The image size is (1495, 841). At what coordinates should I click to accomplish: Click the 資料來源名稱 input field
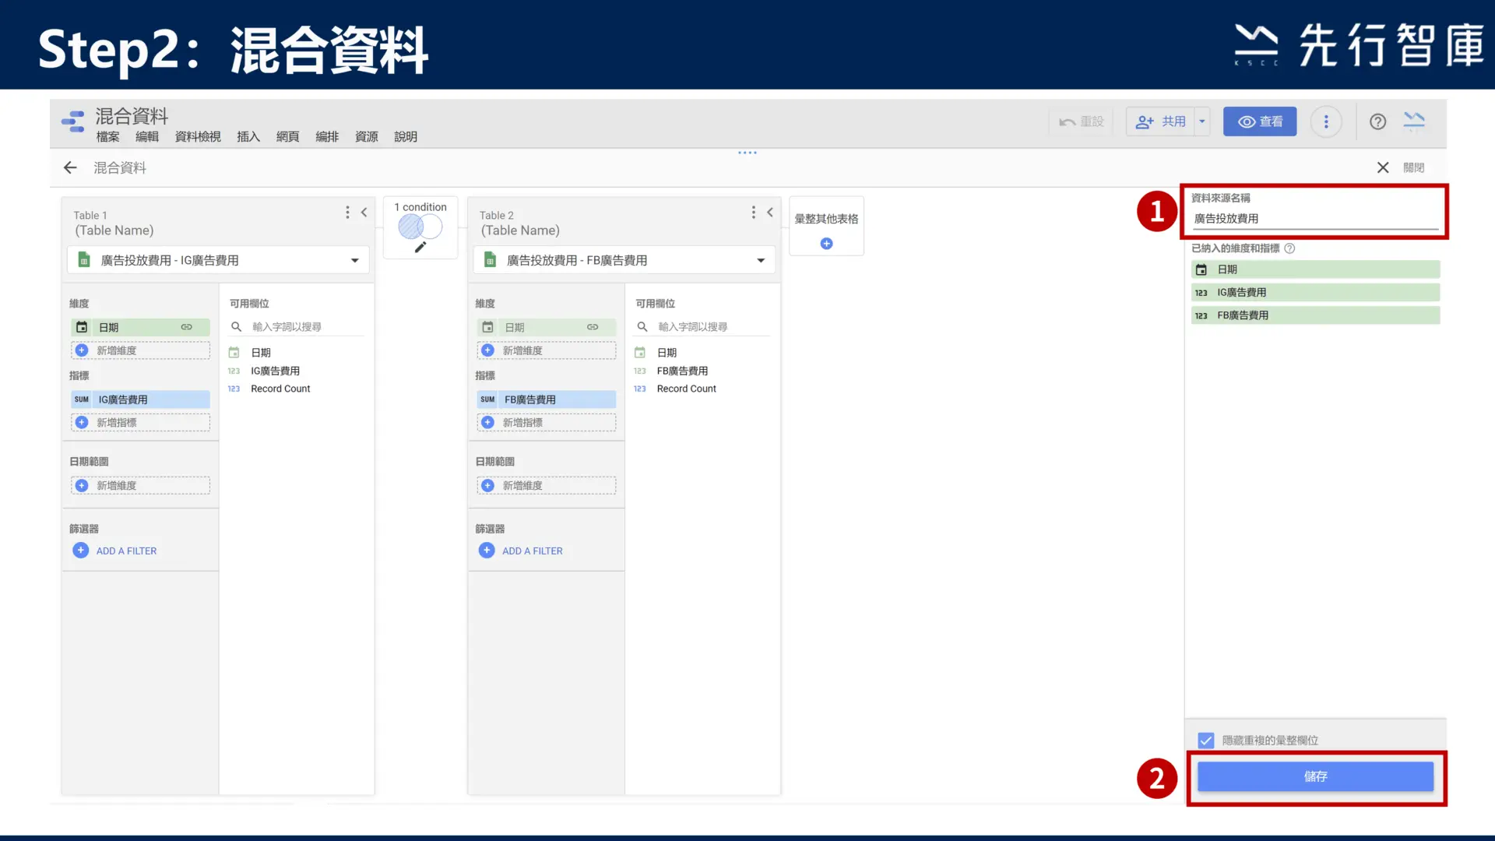1315,219
